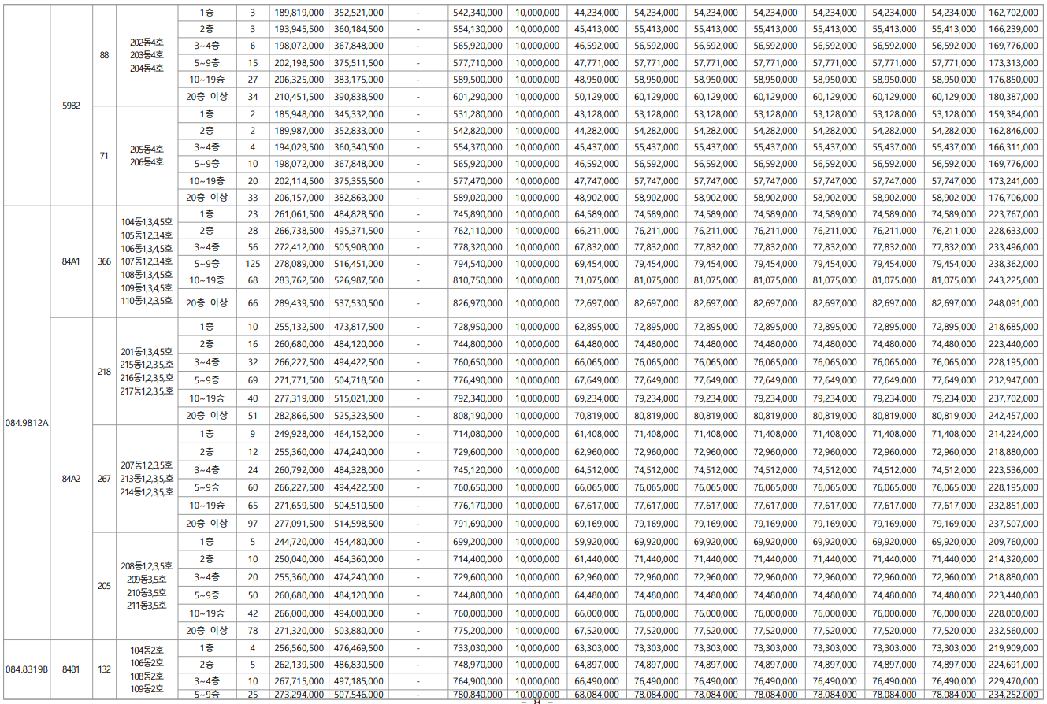Image resolution: width=1047 pixels, height=704 pixels.
Task: Select the 132 household count cell
Action: [104, 669]
